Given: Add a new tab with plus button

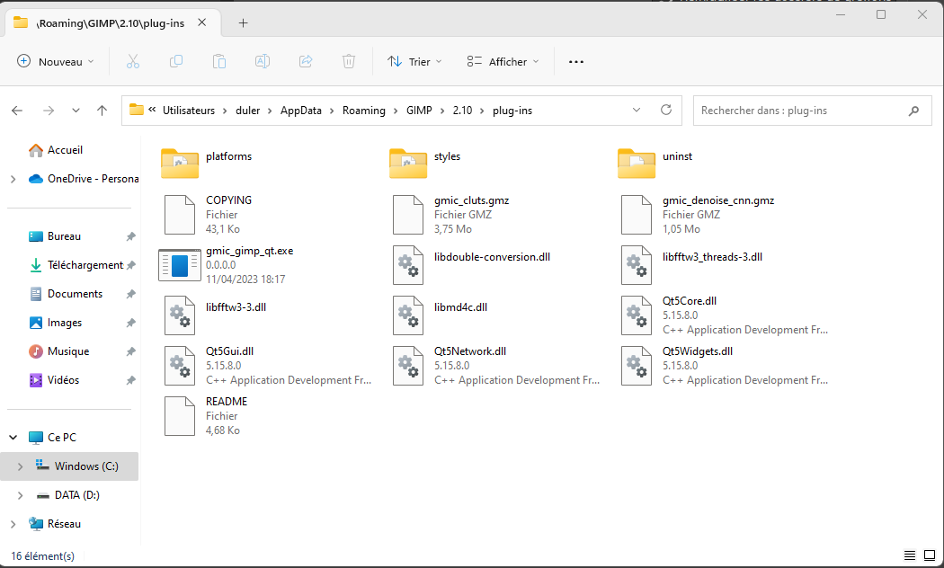Looking at the screenshot, I should (x=243, y=23).
